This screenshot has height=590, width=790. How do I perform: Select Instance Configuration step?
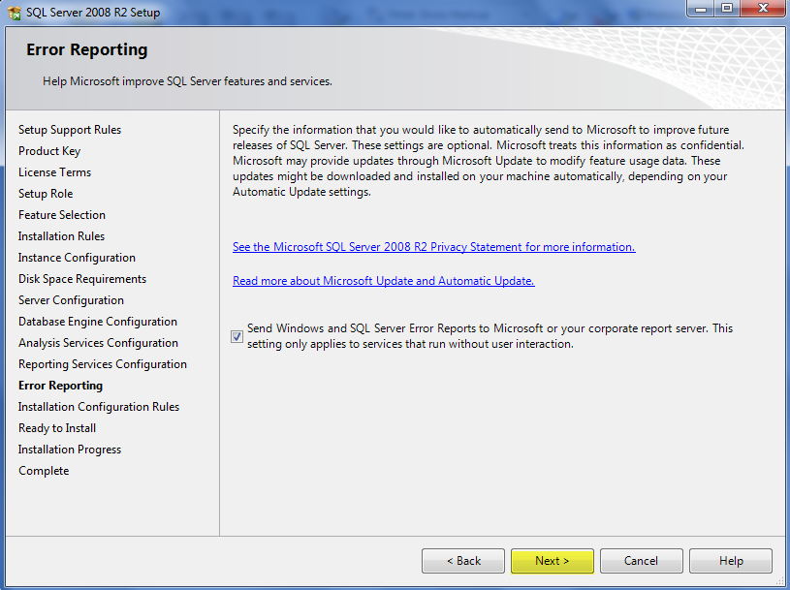pyautogui.click(x=78, y=258)
